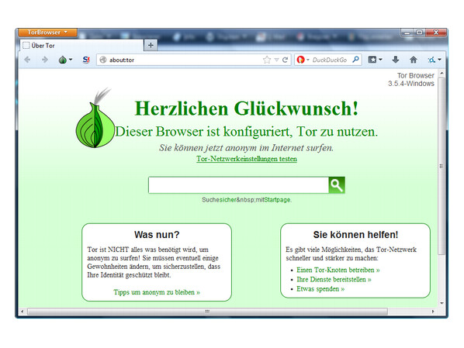Expand the URL history dropdown arrow

click(276, 60)
